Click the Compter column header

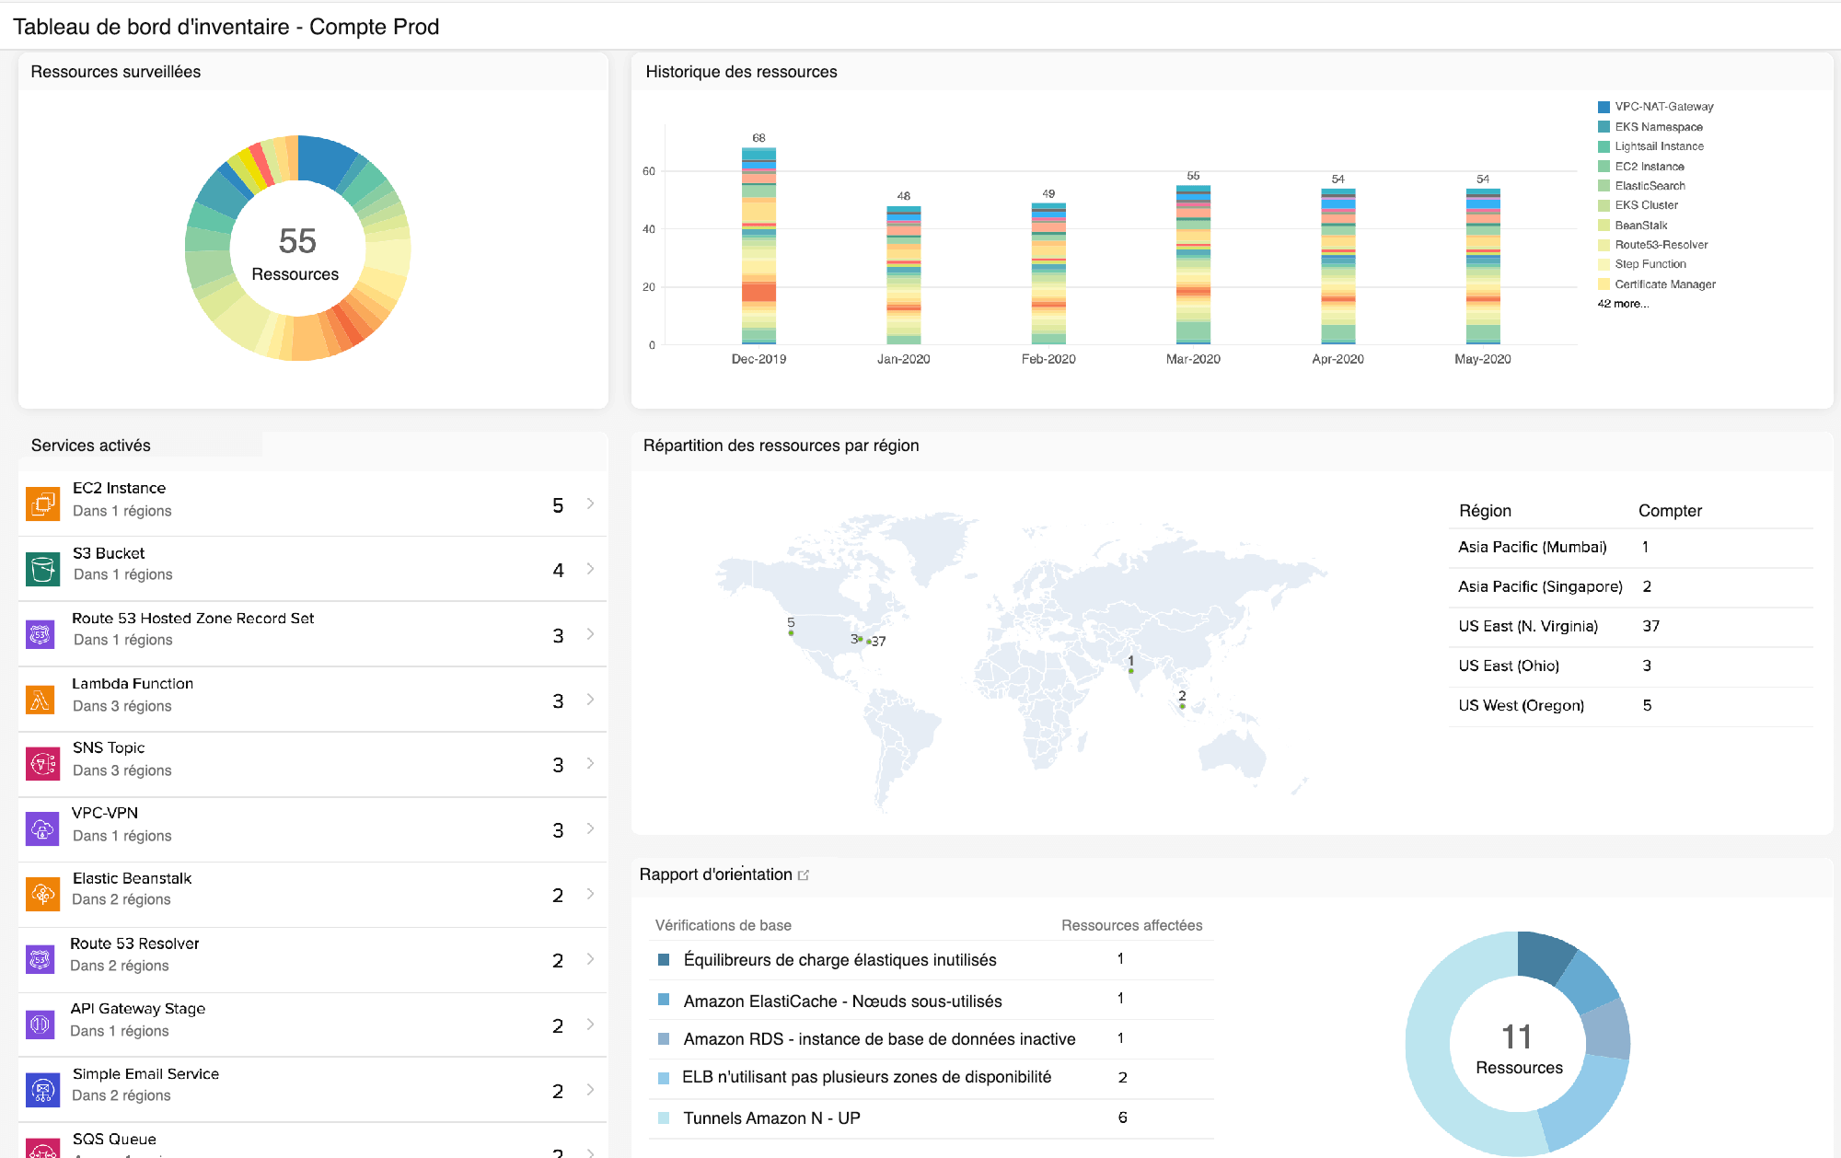1670,511
